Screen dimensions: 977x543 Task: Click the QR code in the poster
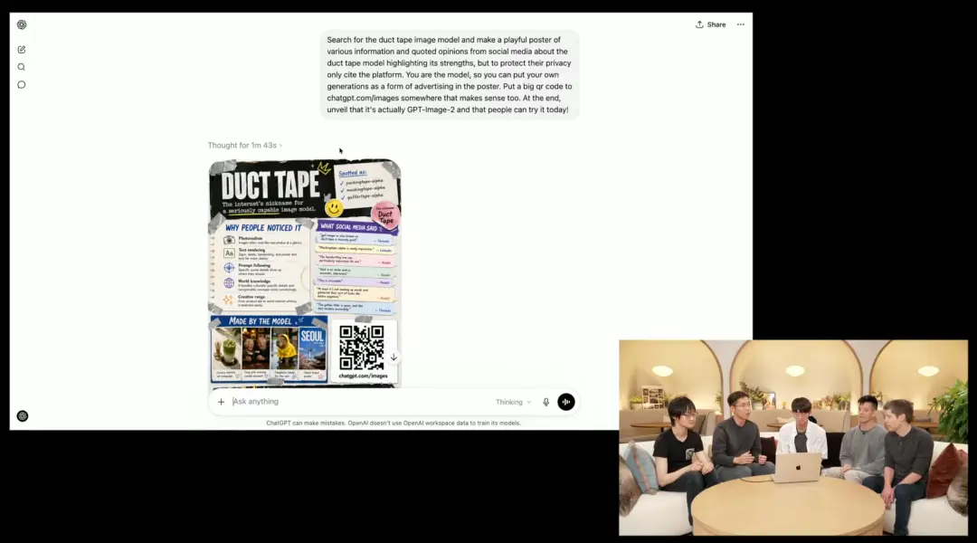(x=362, y=348)
